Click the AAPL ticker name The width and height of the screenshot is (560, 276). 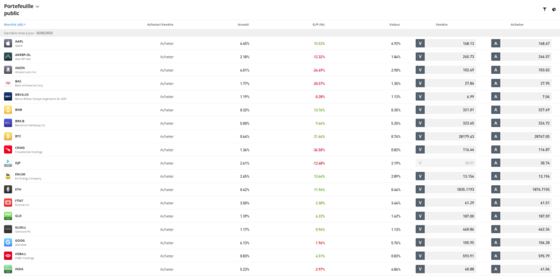(x=19, y=41)
